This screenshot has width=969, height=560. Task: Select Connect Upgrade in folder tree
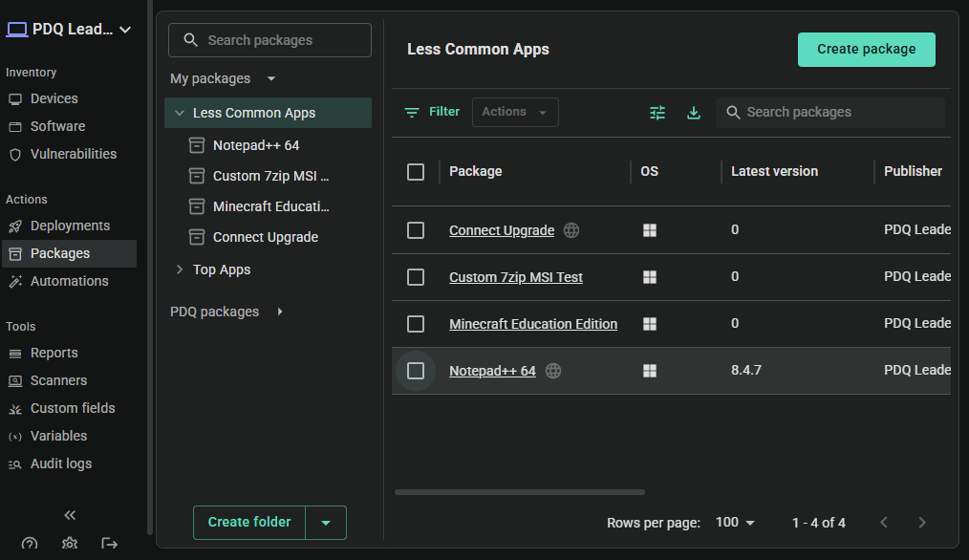point(265,237)
